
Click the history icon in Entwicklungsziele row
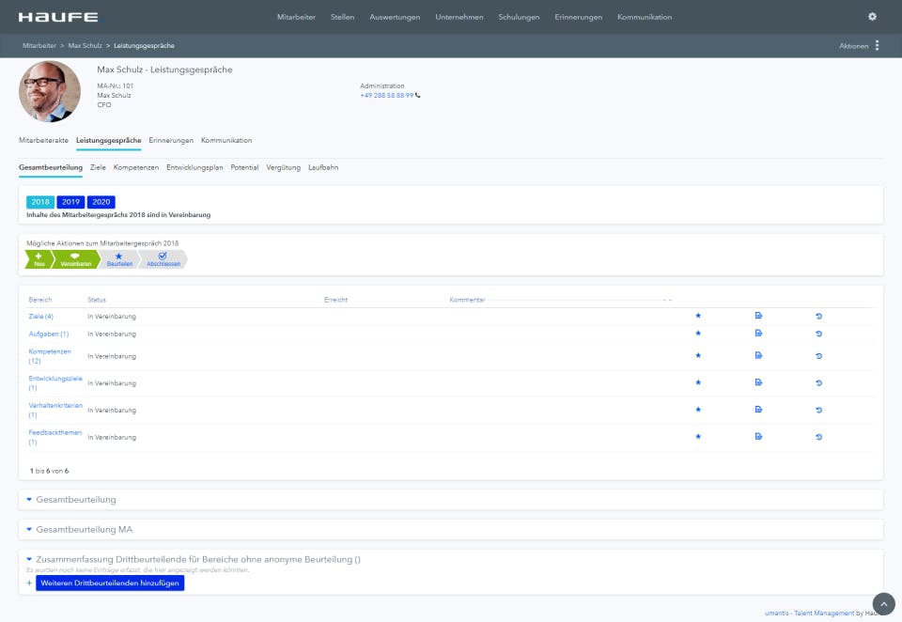818,383
